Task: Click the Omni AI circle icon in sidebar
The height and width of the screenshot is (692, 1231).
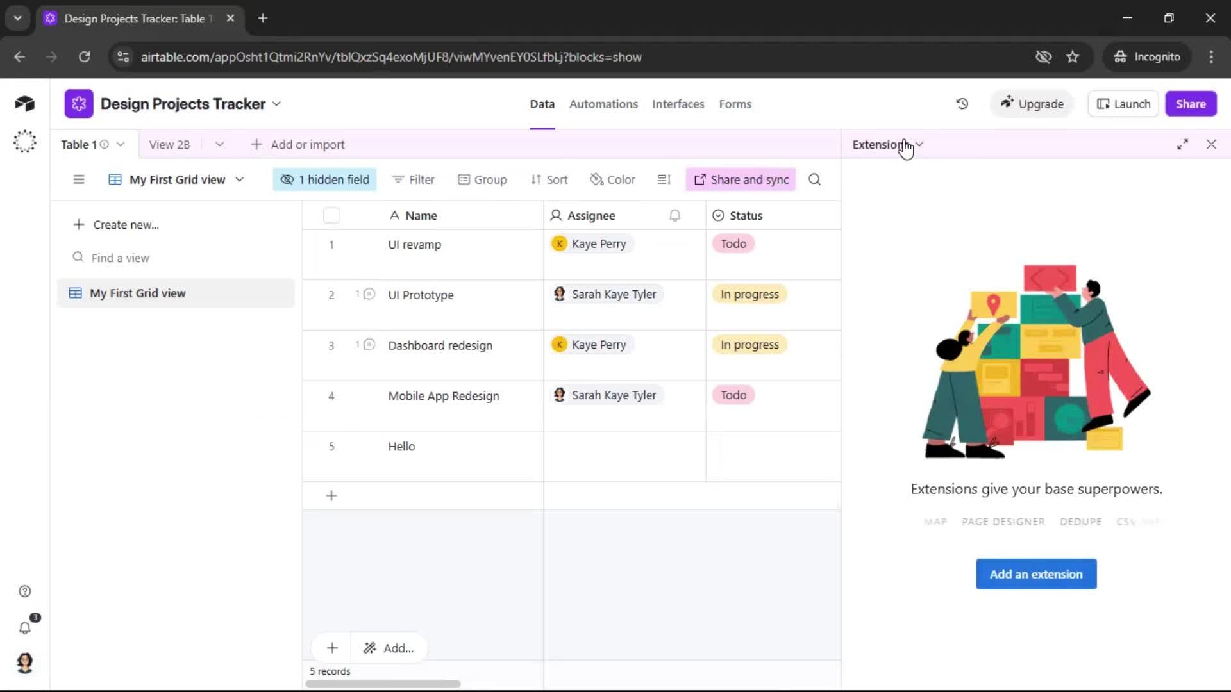Action: coord(24,141)
